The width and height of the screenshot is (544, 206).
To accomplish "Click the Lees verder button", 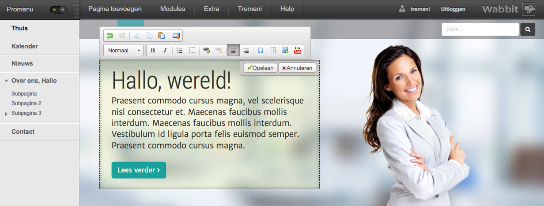I will tap(139, 170).
